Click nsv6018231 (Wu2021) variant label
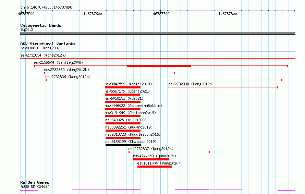The height and width of the screenshot is (194, 305). click(x=124, y=98)
